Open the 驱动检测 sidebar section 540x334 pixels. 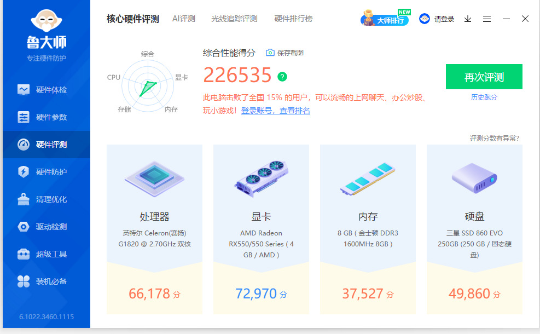point(47,227)
